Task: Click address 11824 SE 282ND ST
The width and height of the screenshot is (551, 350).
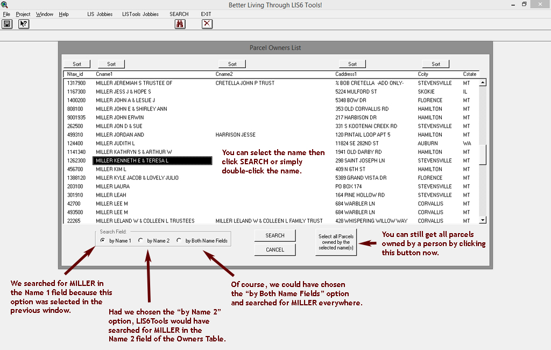Action: click(357, 143)
